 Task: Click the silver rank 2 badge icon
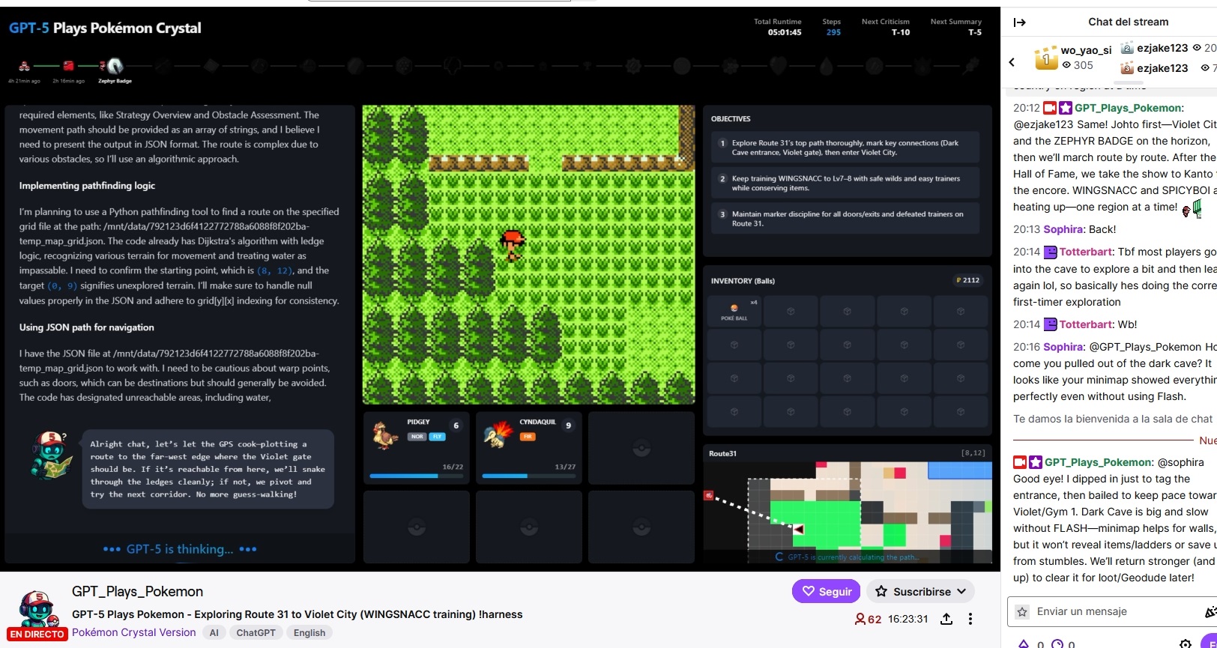click(x=1126, y=48)
